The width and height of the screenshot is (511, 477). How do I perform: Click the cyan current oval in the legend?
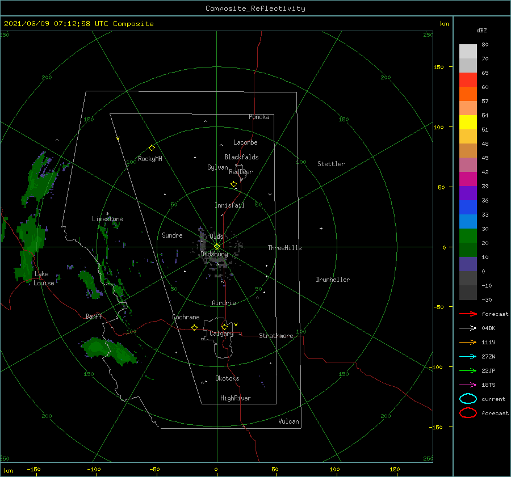(468, 399)
